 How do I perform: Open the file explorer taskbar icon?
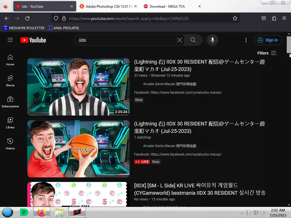click(59, 212)
